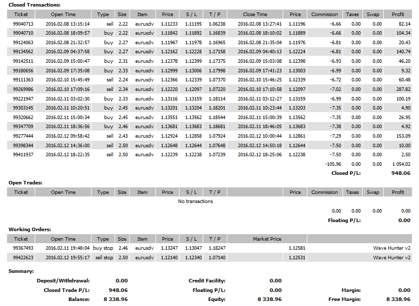419x306 pixels.
Task: Click the Closed Transactions heading
Action: point(35,5)
